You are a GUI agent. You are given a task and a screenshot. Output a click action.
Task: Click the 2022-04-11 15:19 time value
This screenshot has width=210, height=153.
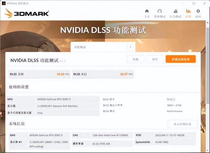coord(170,135)
